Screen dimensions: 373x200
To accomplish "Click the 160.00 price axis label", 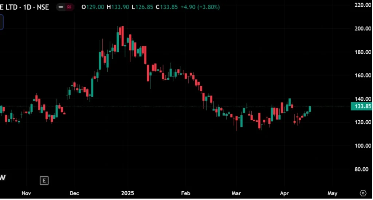I will point(363,75).
